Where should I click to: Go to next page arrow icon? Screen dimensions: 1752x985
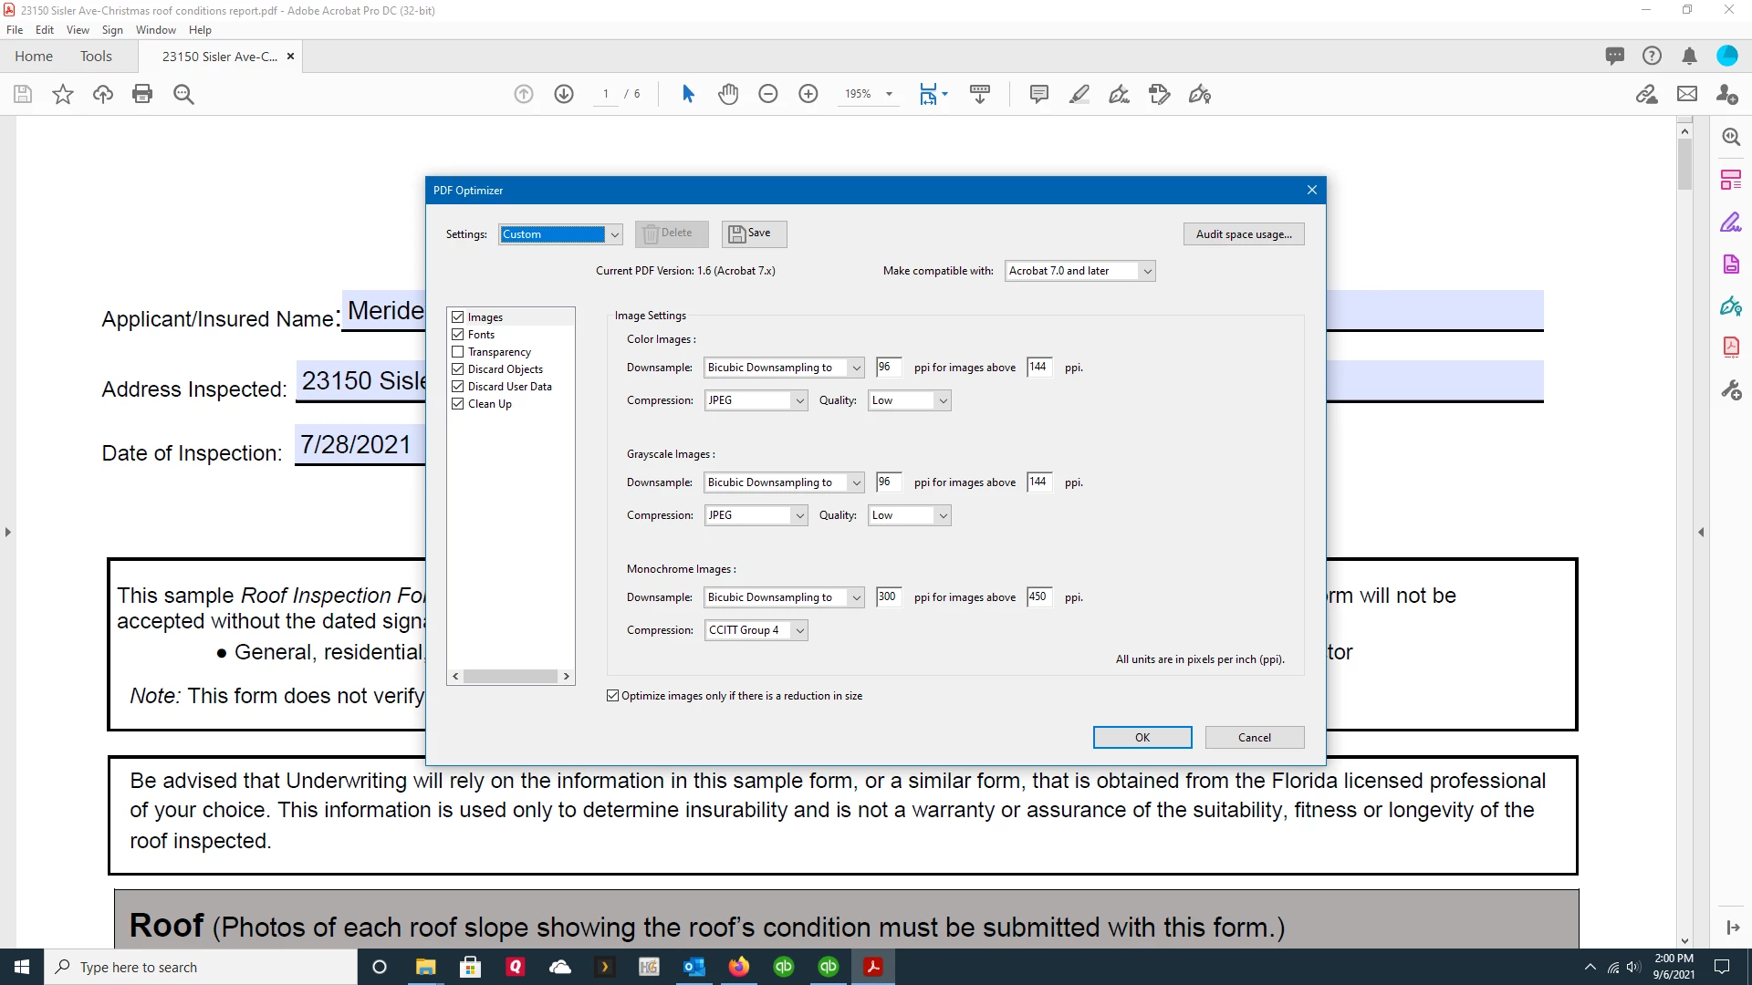click(x=564, y=94)
